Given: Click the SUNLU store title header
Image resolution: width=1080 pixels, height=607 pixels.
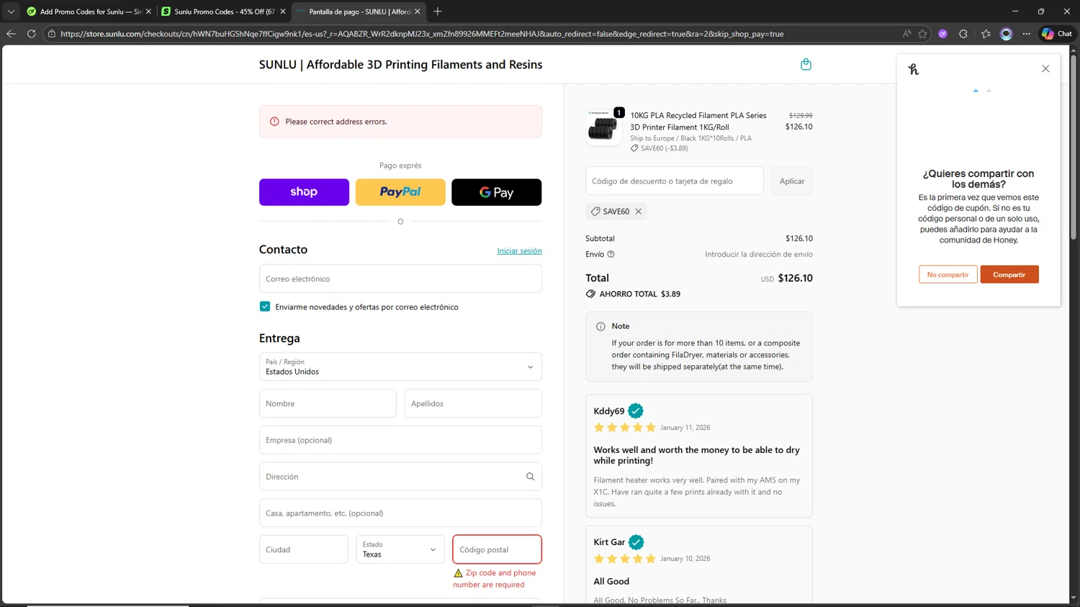Looking at the screenshot, I should [400, 65].
